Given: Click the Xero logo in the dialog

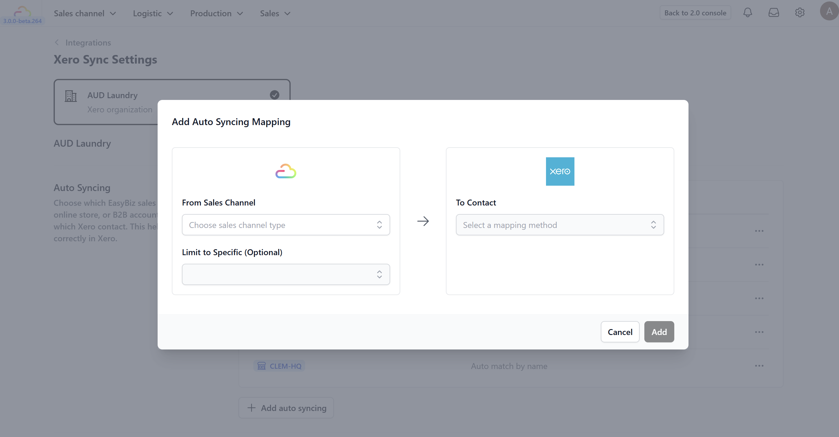Looking at the screenshot, I should pyautogui.click(x=560, y=171).
